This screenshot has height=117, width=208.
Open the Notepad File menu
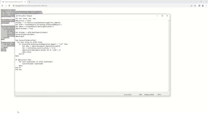17,19
